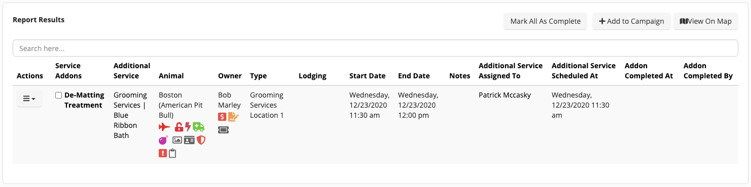The width and height of the screenshot is (751, 187).
Task: Click the red unlocked padlock icon
Action: coord(179,127)
